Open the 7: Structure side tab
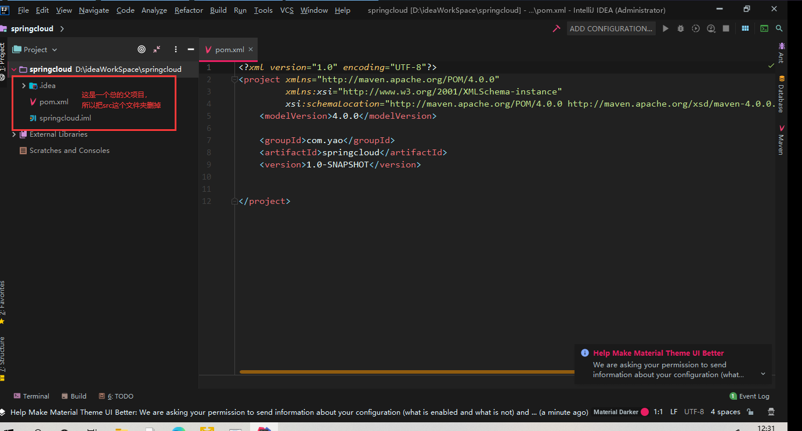 (x=3, y=358)
